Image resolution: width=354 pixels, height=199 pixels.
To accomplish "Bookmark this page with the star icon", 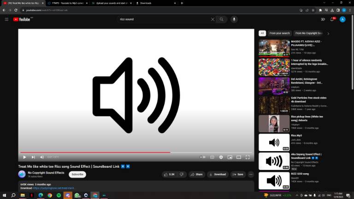I will [x=313, y=10].
